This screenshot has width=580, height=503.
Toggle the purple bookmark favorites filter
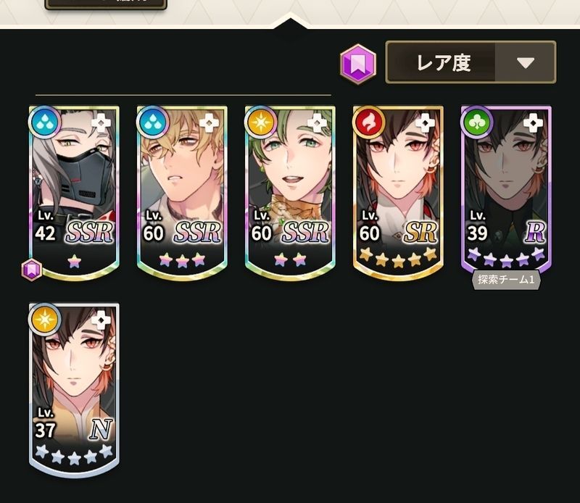point(358,64)
